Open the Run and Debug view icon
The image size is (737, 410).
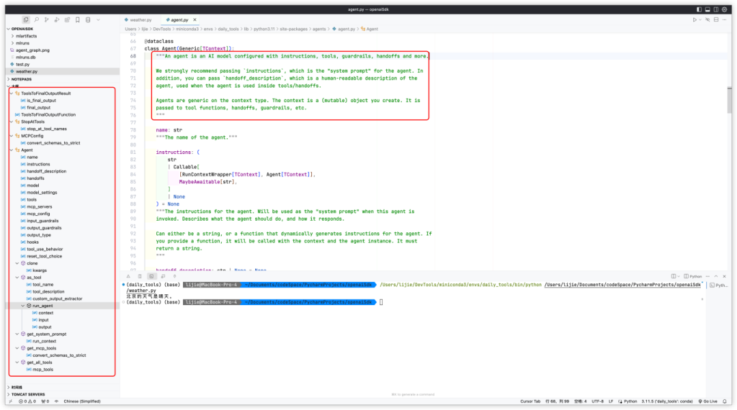(57, 20)
